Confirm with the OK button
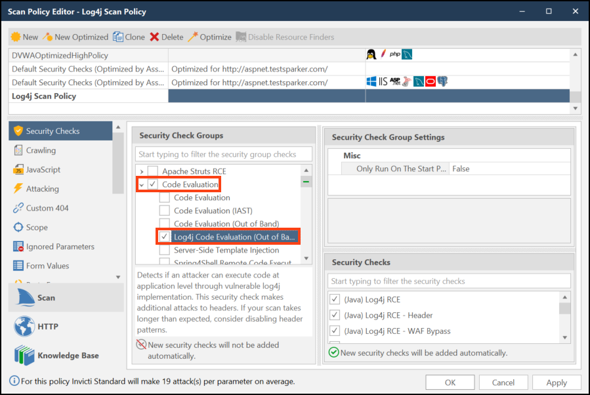 [450, 382]
